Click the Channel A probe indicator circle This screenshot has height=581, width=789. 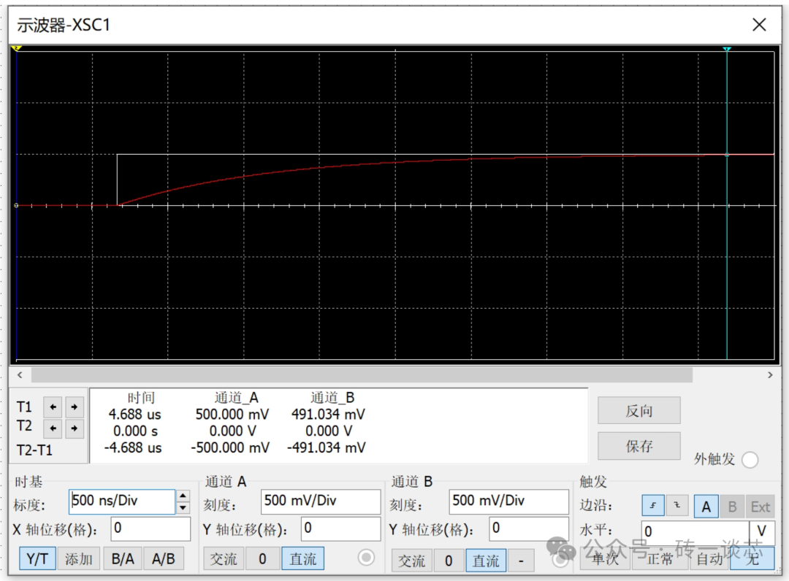pyautogui.click(x=366, y=558)
